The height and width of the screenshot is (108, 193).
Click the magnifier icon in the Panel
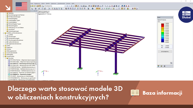pos(171,63)
